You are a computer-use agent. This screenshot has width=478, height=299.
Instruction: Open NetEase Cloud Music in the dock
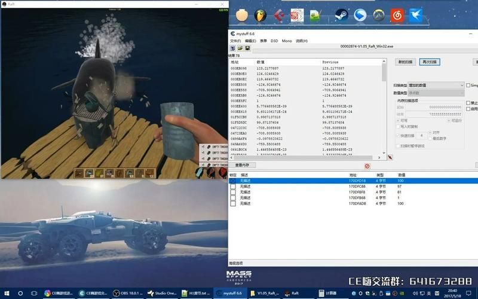(397, 16)
